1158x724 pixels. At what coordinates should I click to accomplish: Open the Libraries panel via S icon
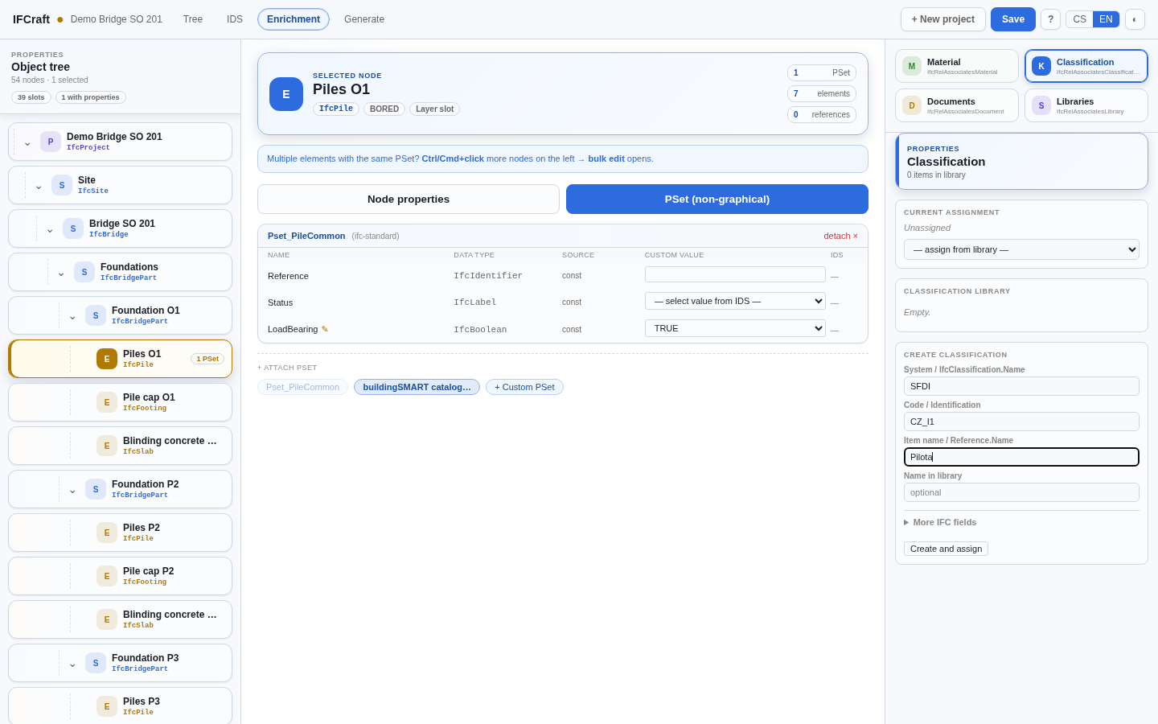click(x=1041, y=105)
